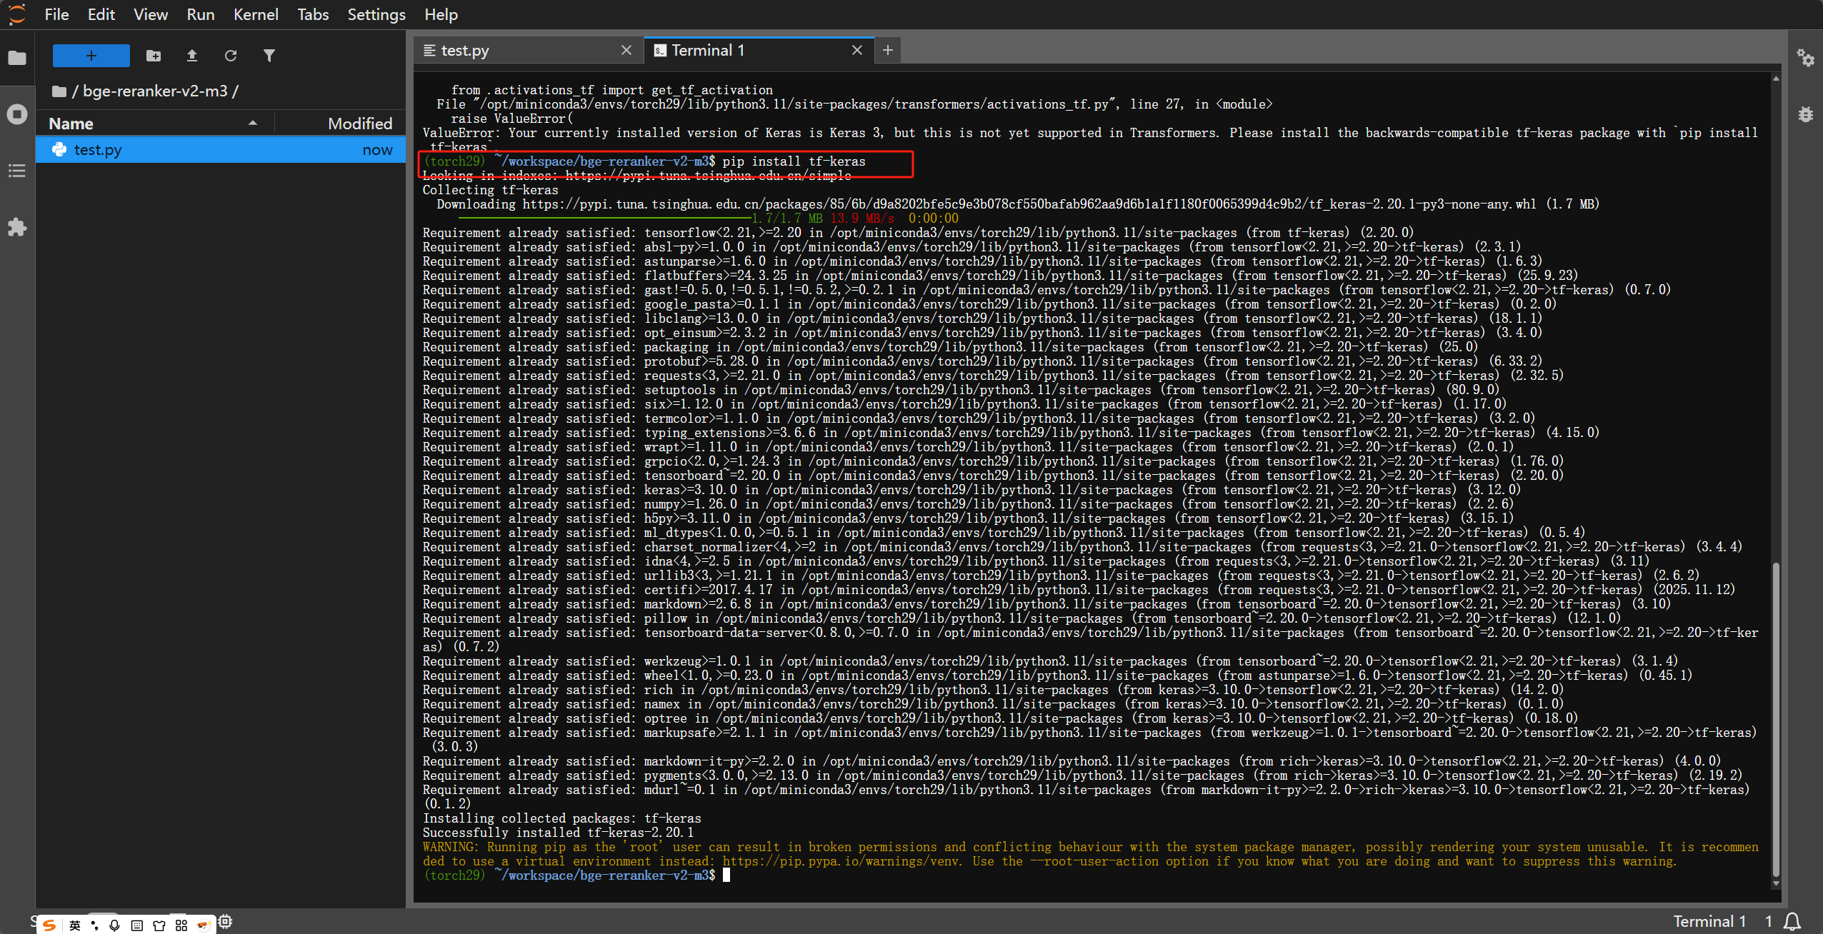Open the Kernel menu

click(256, 14)
